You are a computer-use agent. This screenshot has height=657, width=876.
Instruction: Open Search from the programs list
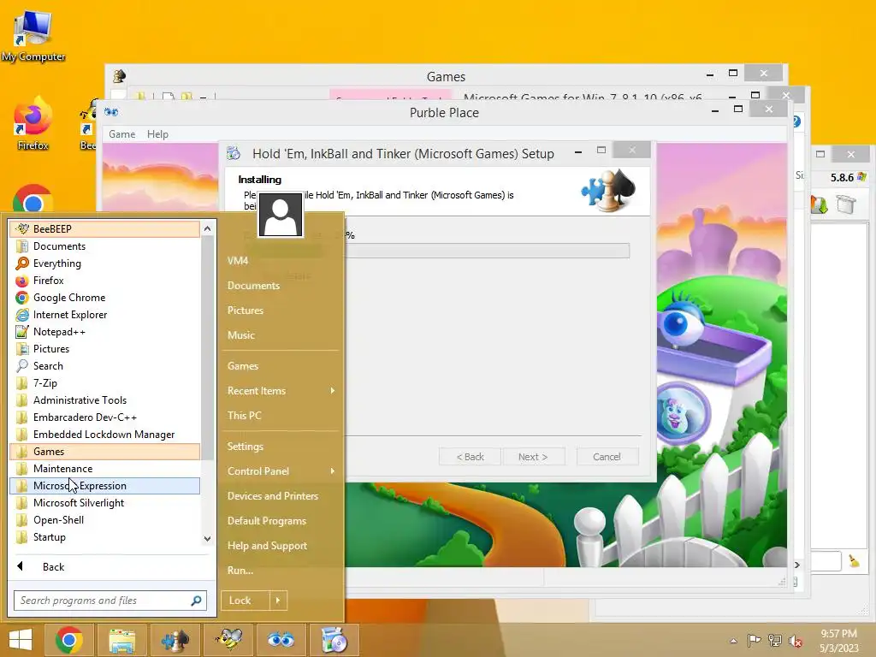pos(104,366)
